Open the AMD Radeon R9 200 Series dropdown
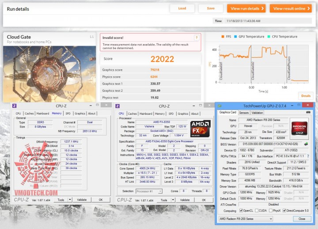 (246, 219)
